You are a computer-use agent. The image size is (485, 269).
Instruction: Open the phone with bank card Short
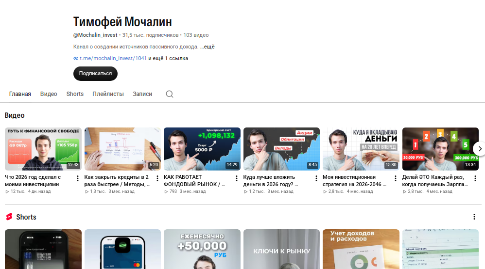[122, 249]
